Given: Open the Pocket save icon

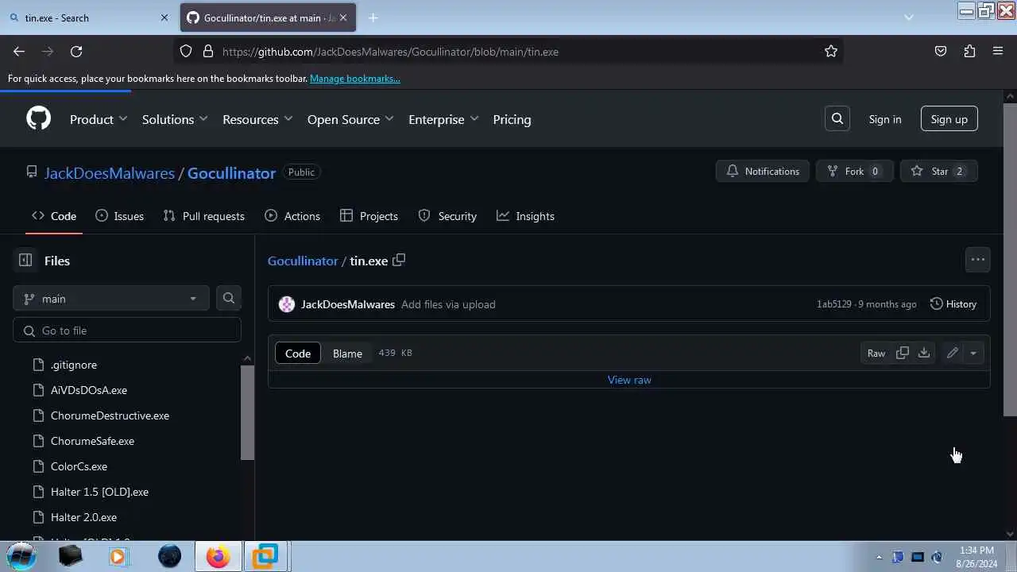Looking at the screenshot, I should [941, 52].
